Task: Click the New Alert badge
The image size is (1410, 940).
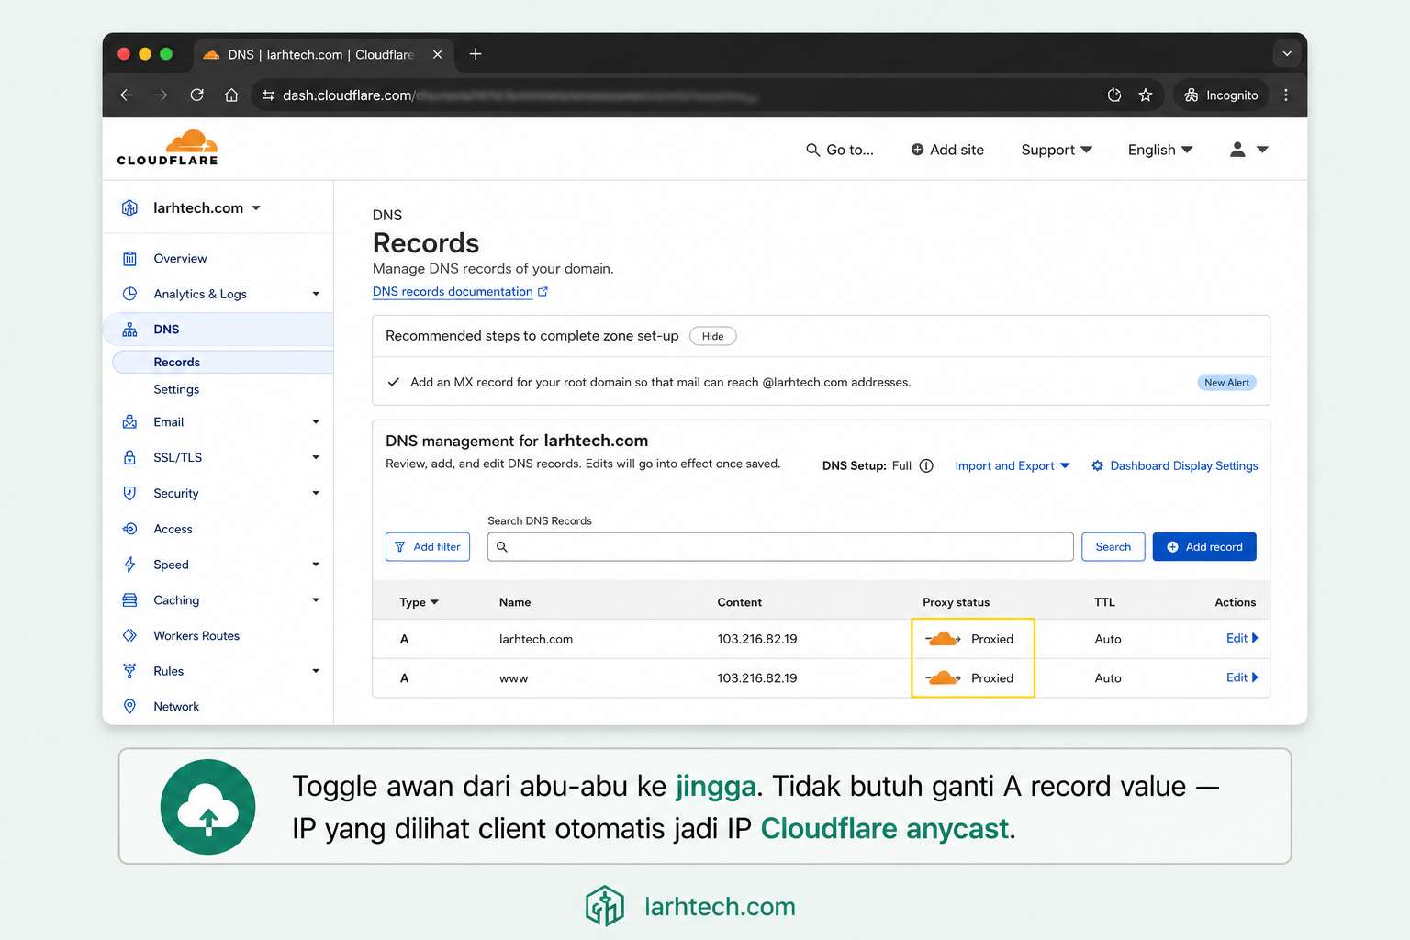Action: tap(1226, 383)
